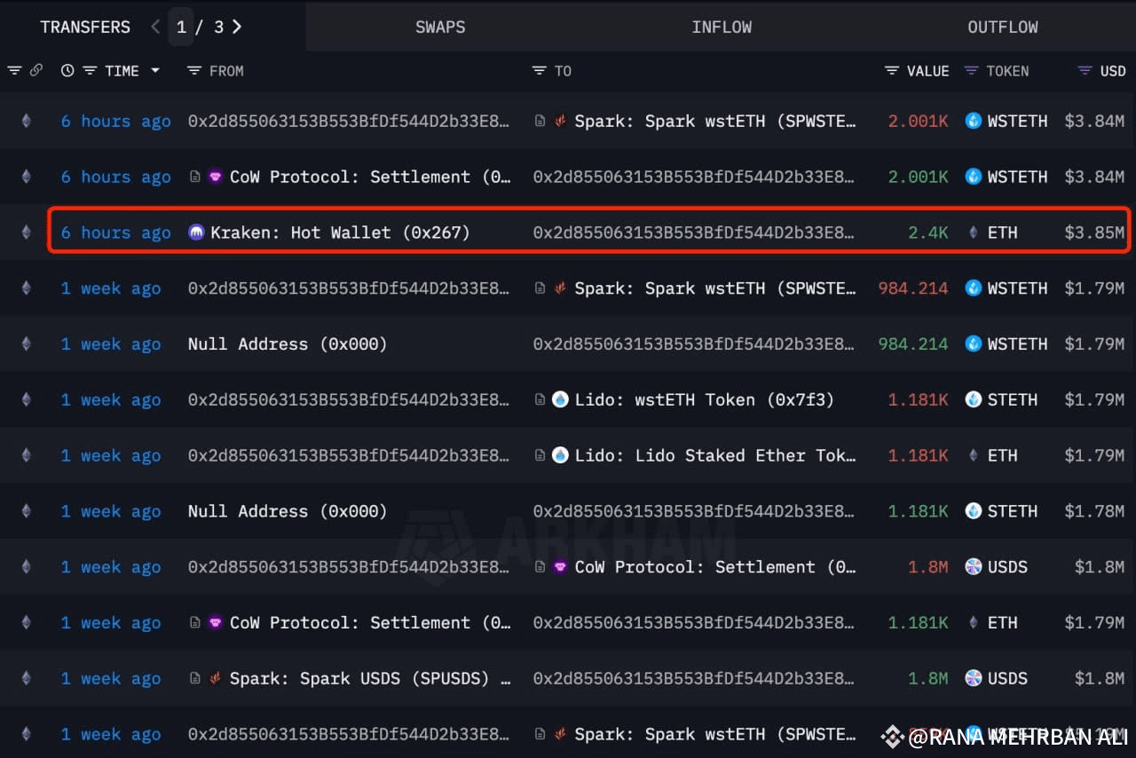
Task: Click the link icon in header row
Action: pyautogui.click(x=36, y=70)
